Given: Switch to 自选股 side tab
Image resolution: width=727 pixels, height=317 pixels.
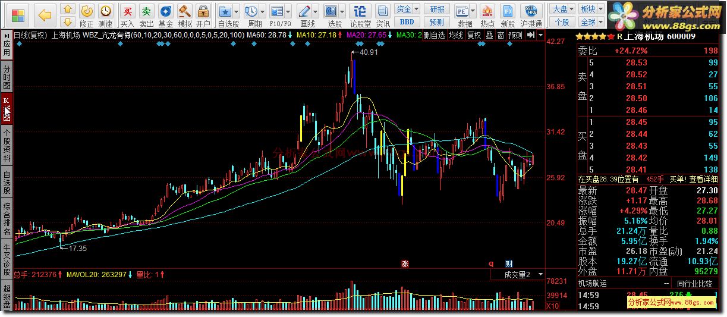Looking at the screenshot, I should (7, 183).
